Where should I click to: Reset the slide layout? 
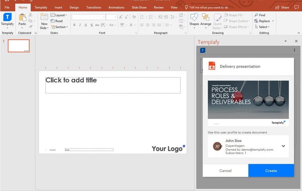tap(57, 21)
